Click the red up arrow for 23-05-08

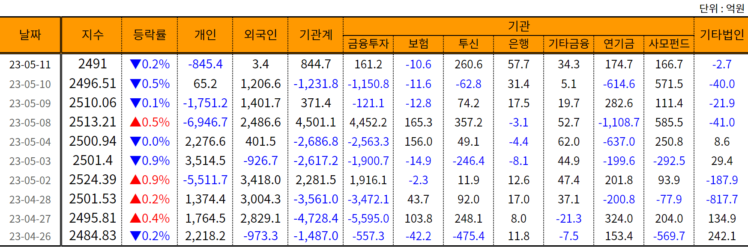click(135, 122)
